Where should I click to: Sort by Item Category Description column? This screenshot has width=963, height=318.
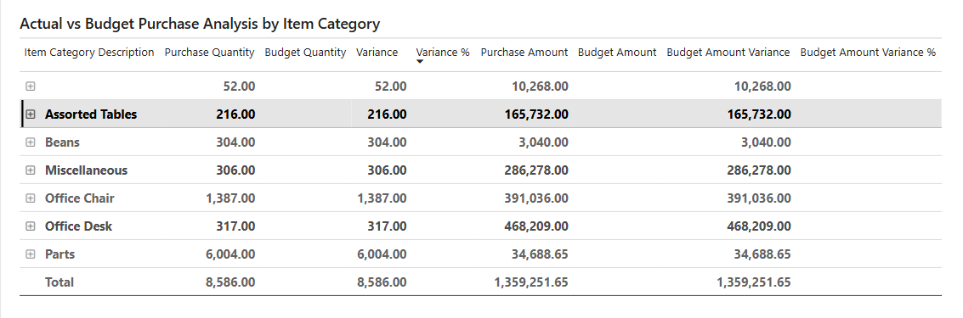click(x=89, y=53)
